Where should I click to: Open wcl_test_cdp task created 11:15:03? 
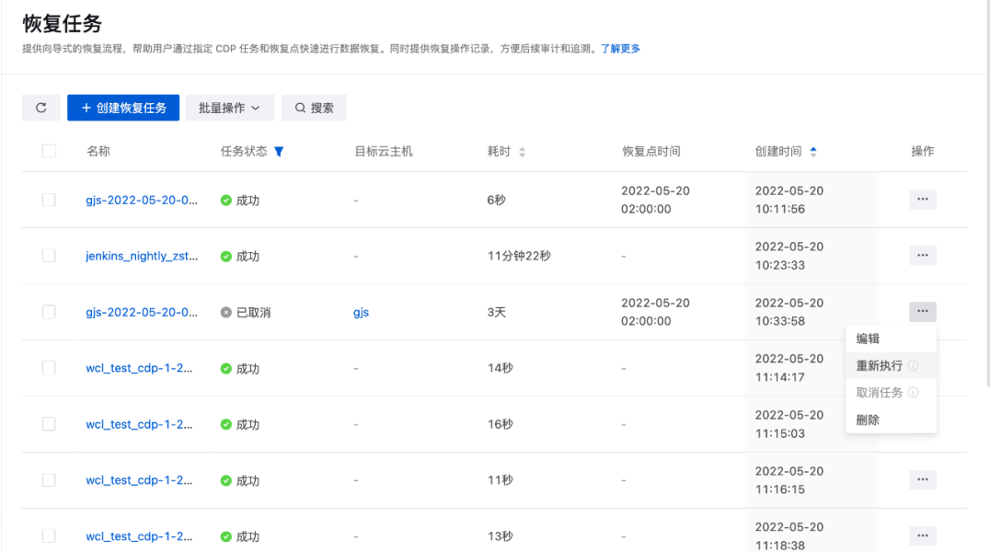pyautogui.click(x=139, y=424)
